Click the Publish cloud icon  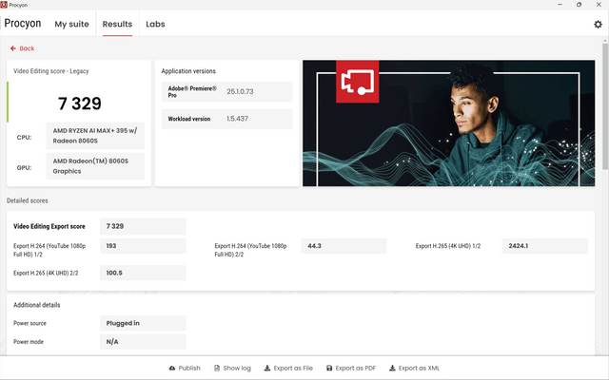[172, 368]
